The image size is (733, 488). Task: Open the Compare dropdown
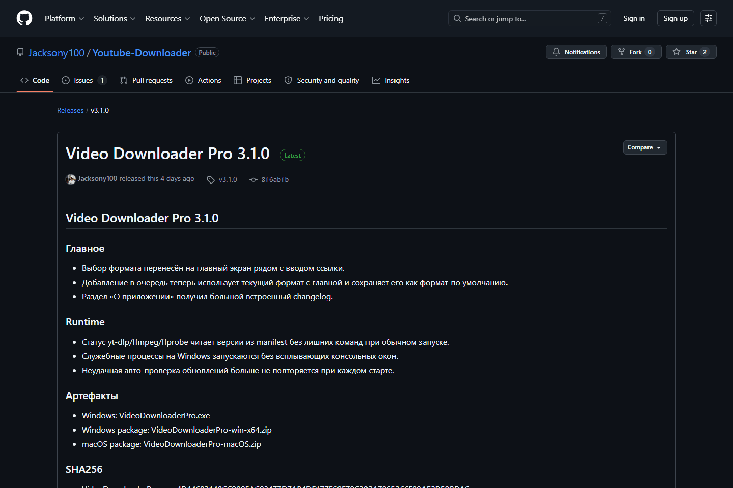645,147
